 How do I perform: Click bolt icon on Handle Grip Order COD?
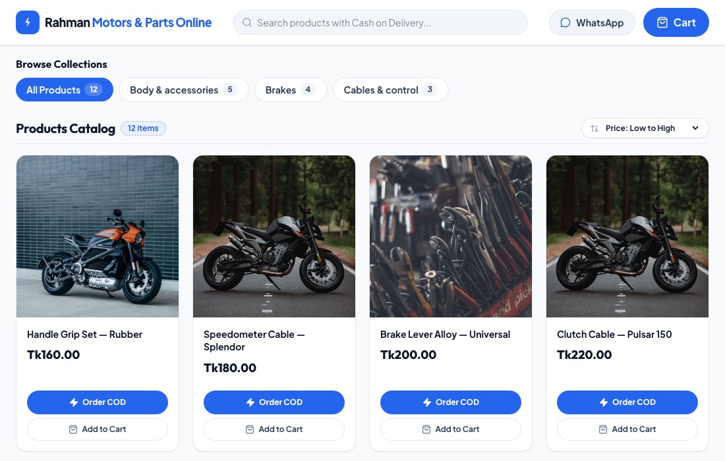pyautogui.click(x=74, y=402)
